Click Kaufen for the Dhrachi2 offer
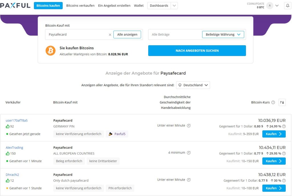The width and height of the screenshot is (292, 196). [x=274, y=188]
